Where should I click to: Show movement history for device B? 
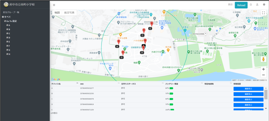tap(248, 94)
